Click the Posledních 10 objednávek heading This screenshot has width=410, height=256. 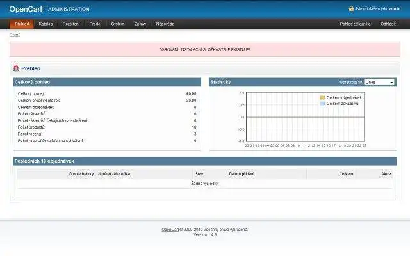pos(44,161)
